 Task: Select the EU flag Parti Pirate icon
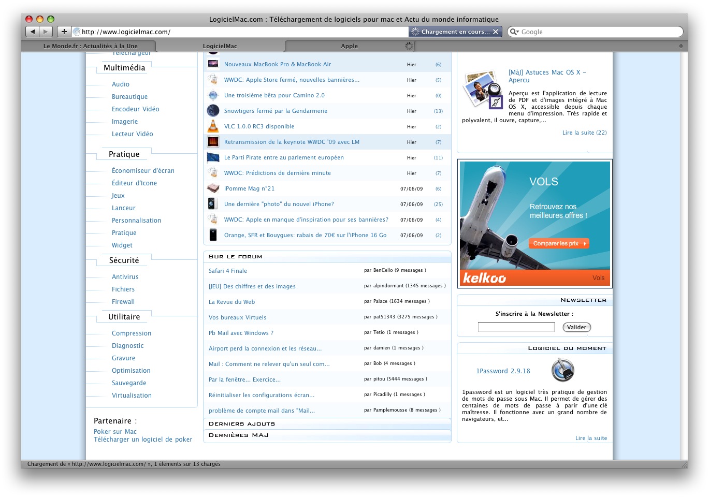pos(213,157)
